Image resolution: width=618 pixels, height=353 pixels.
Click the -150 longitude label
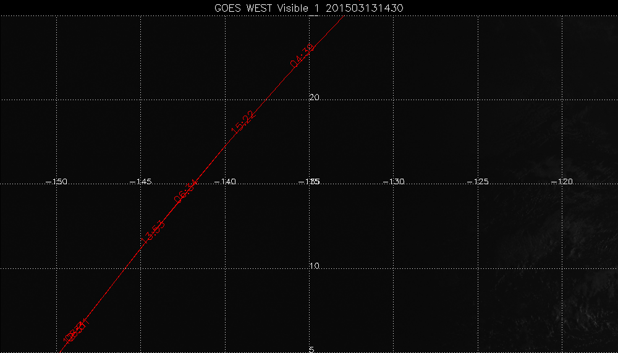click(57, 182)
